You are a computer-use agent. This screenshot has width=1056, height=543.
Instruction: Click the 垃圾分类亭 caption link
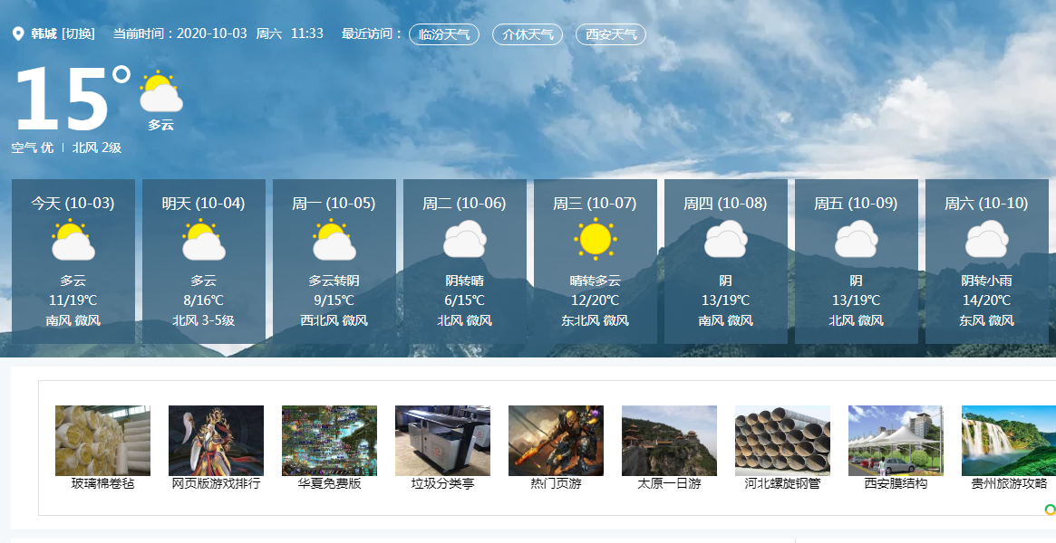(x=442, y=483)
